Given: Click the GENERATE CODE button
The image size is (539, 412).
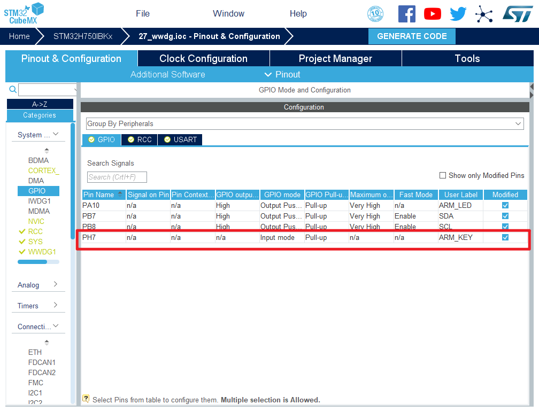Looking at the screenshot, I should pyautogui.click(x=412, y=36).
